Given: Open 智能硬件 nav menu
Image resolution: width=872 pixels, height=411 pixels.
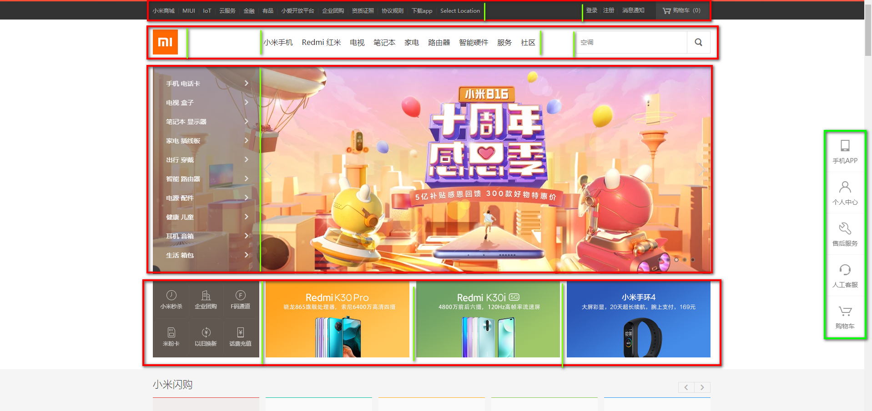Looking at the screenshot, I should click(x=474, y=42).
